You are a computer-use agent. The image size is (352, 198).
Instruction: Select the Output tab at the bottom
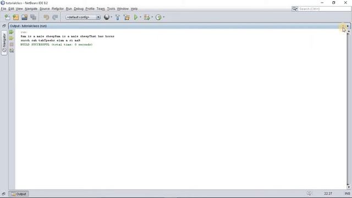point(19,194)
